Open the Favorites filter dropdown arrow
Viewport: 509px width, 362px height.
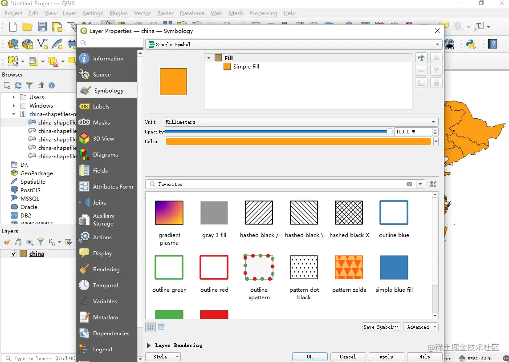point(420,184)
